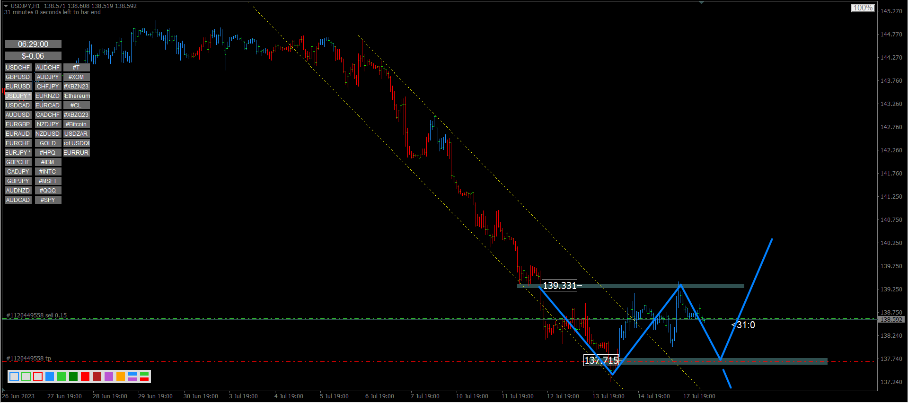
Task: Switch to the GBPJPY symbol
Action: (18, 181)
